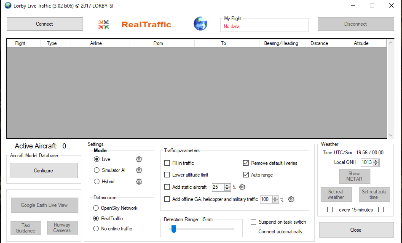This screenshot has height=243, width=402.
Task: Click the To column header
Action: (x=227, y=43)
